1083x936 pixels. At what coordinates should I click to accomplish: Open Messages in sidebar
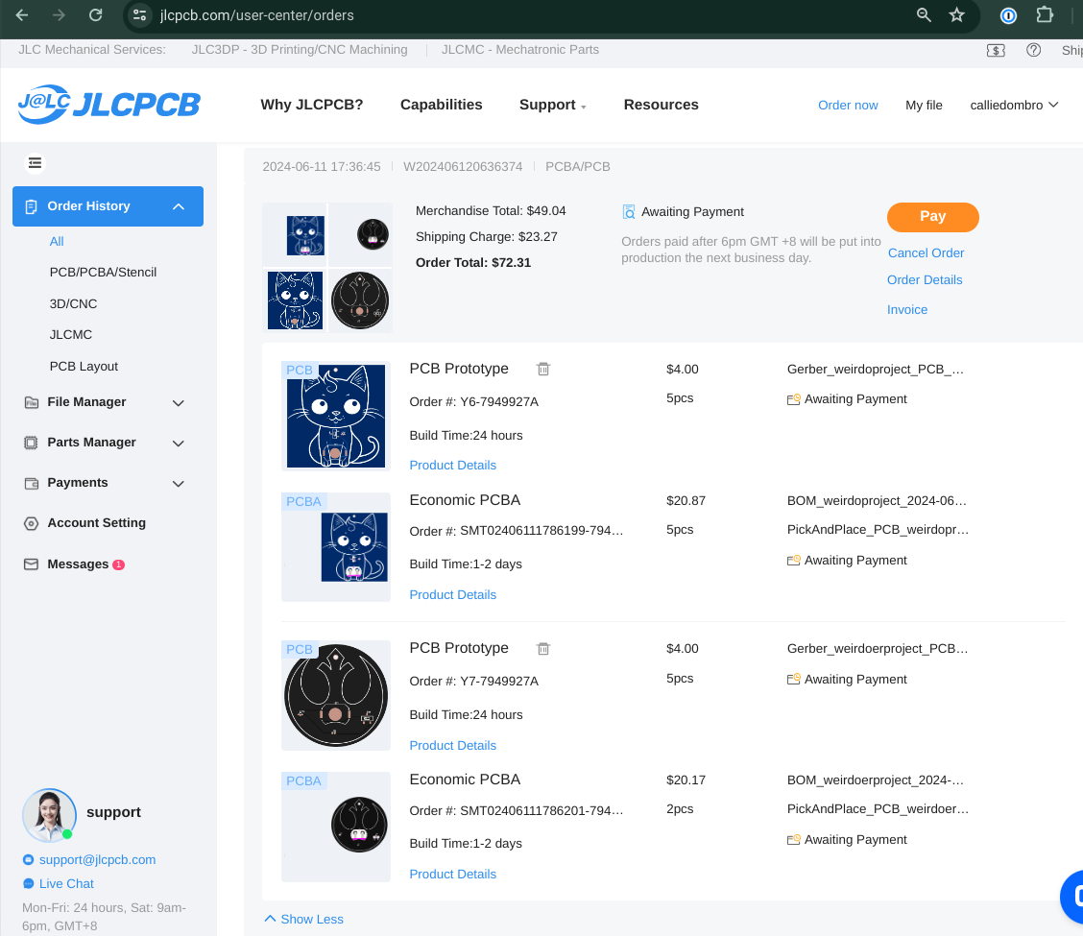tap(78, 564)
